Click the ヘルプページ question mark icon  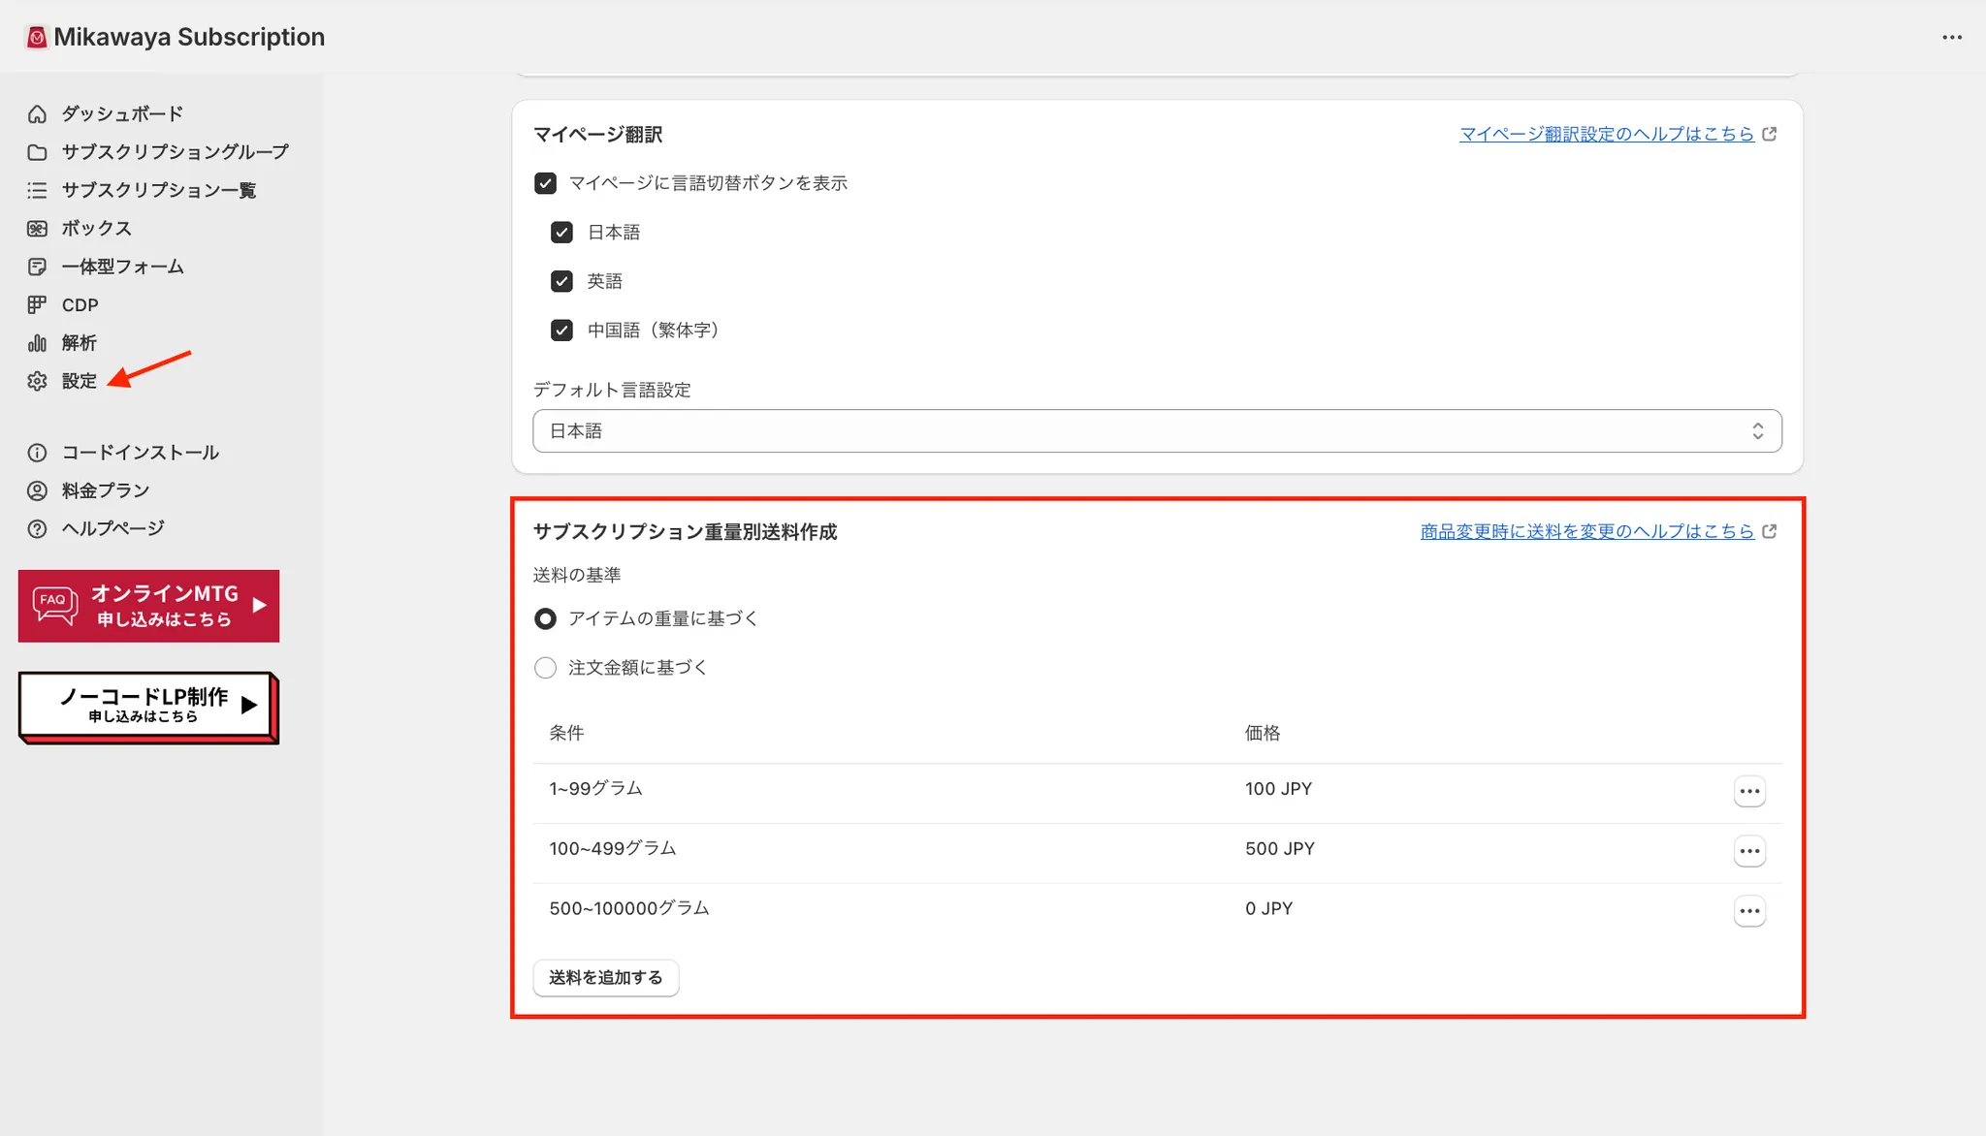(x=37, y=528)
